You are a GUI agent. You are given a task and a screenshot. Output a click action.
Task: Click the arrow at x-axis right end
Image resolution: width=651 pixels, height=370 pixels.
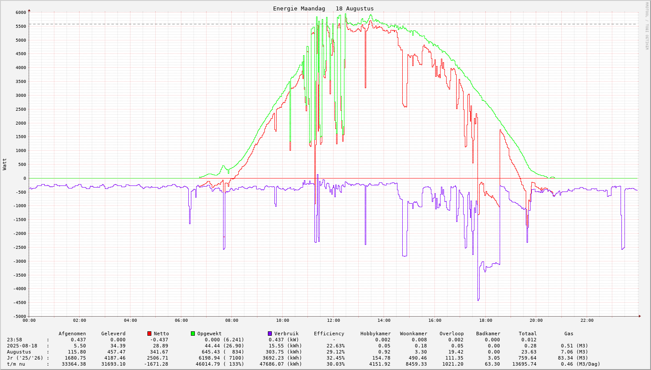(x=640, y=316)
